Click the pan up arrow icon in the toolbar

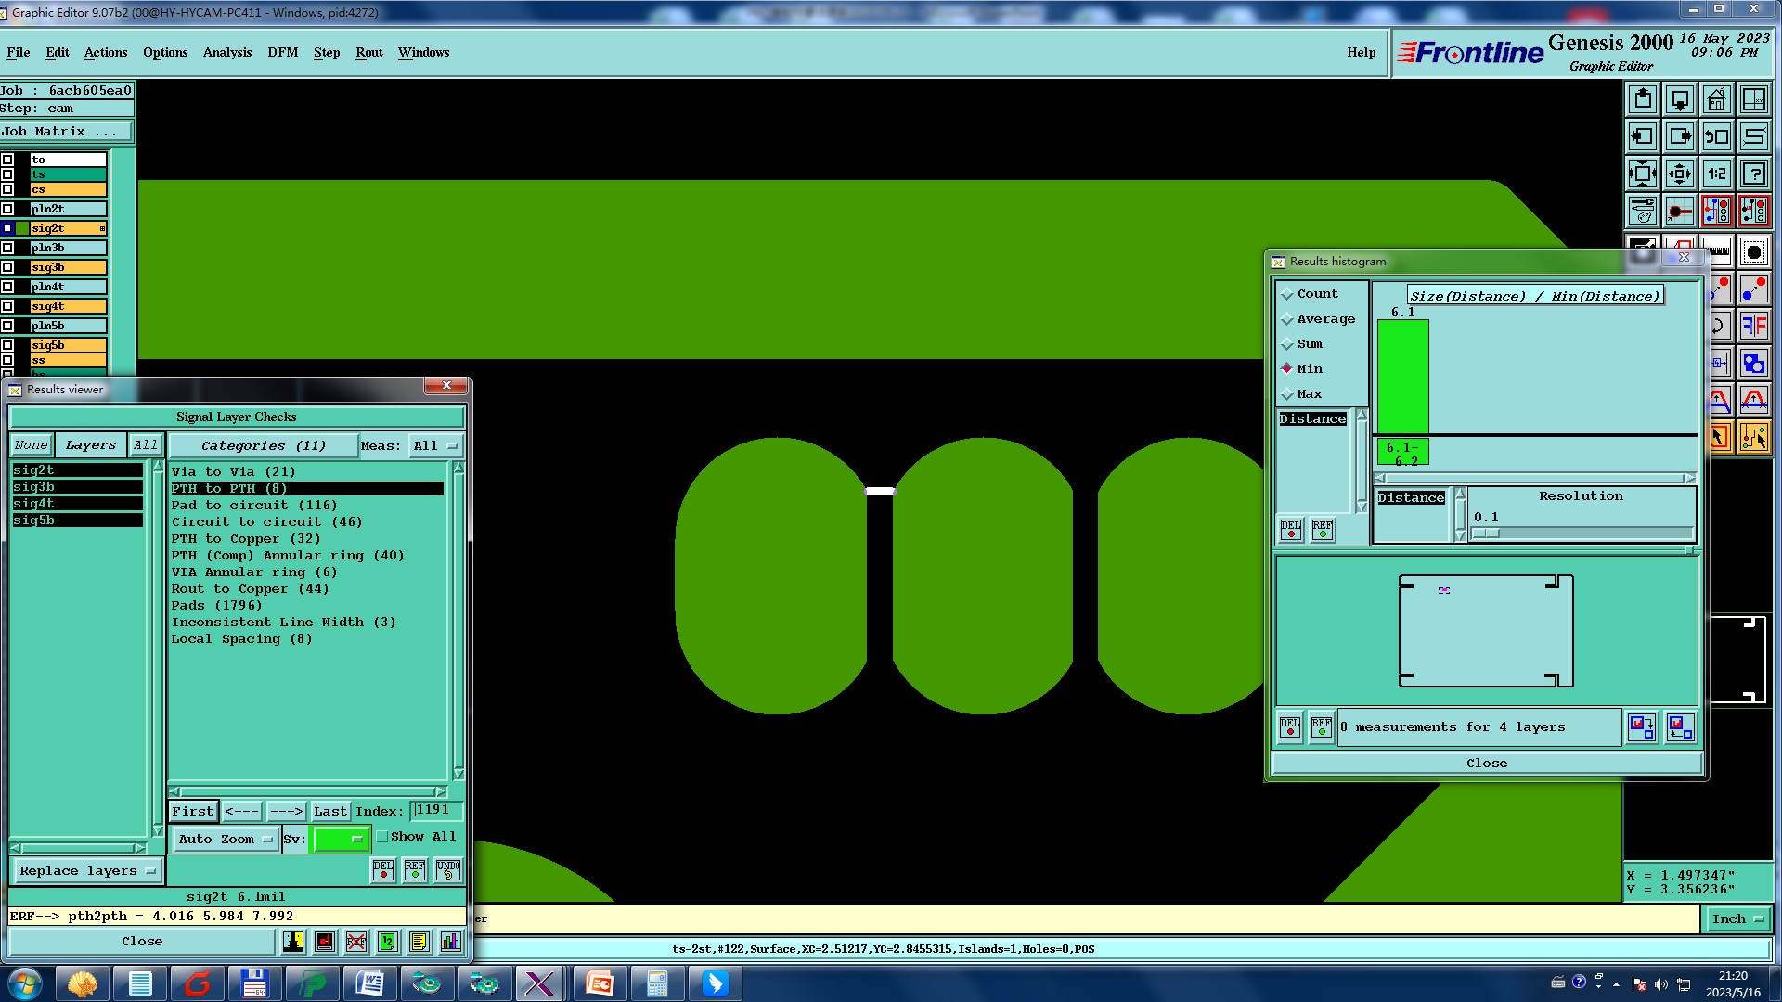click(x=1643, y=99)
